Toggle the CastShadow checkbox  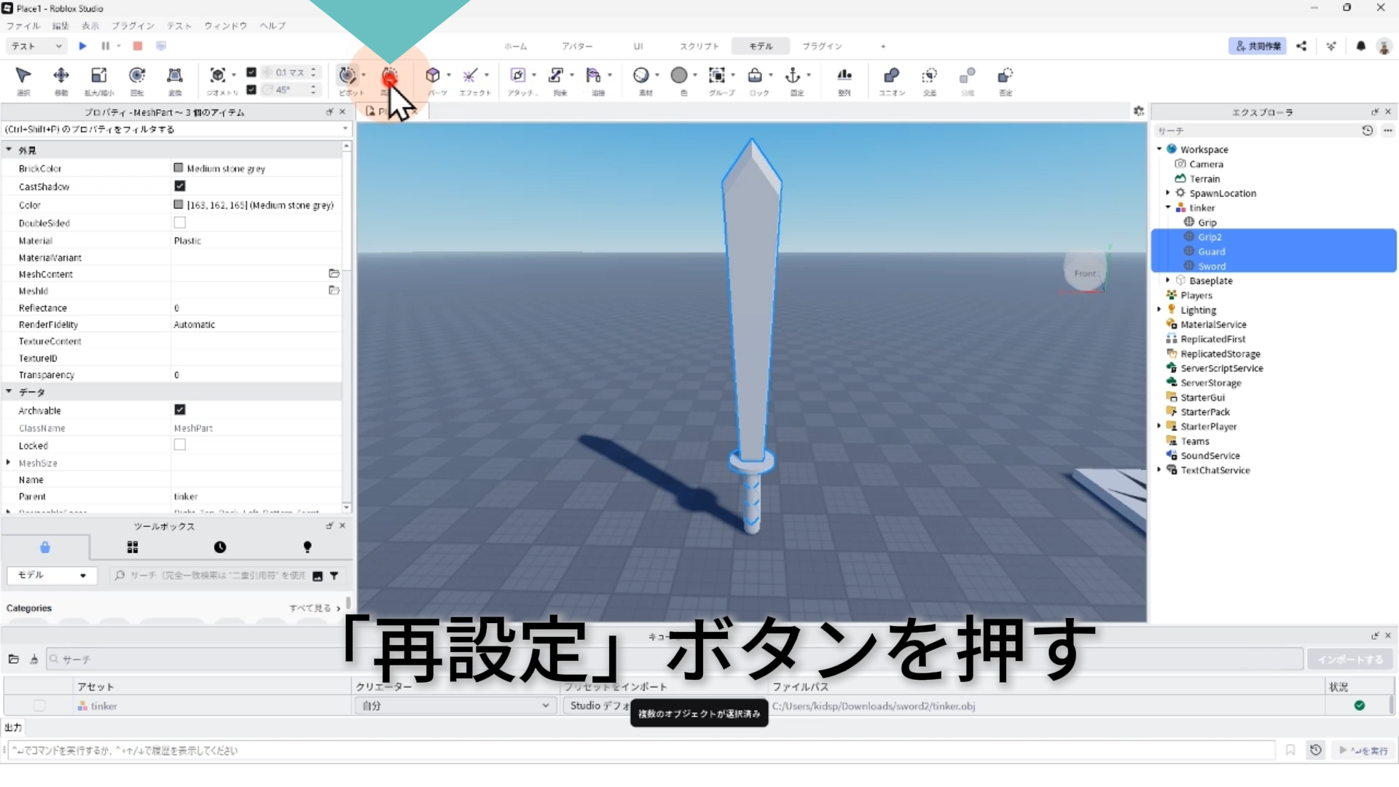coord(180,187)
